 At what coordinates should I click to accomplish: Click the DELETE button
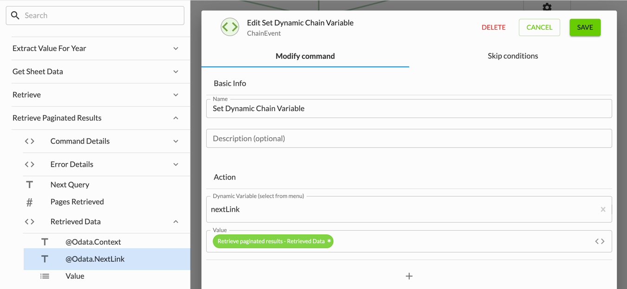click(493, 27)
